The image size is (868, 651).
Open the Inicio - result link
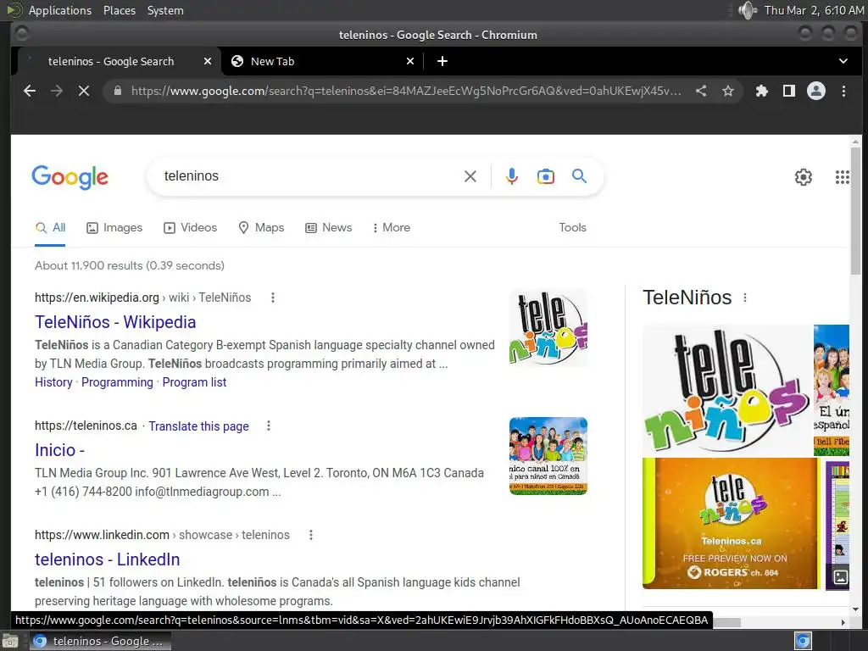(59, 450)
